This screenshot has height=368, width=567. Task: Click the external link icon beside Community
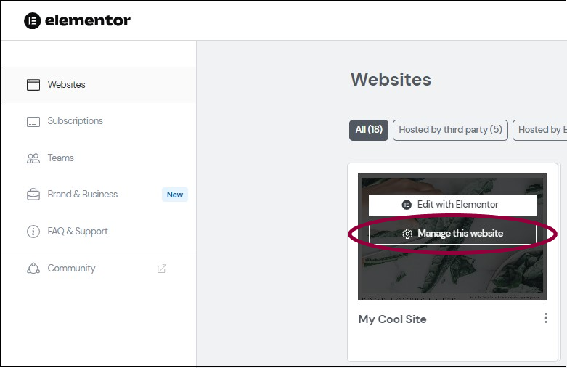click(x=162, y=269)
